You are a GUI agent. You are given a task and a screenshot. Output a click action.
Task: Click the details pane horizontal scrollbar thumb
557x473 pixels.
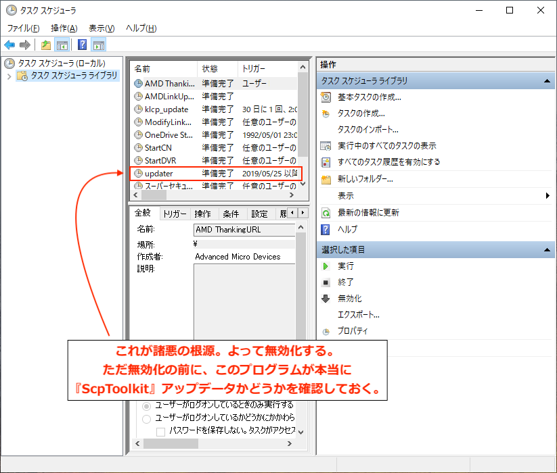click(171, 443)
